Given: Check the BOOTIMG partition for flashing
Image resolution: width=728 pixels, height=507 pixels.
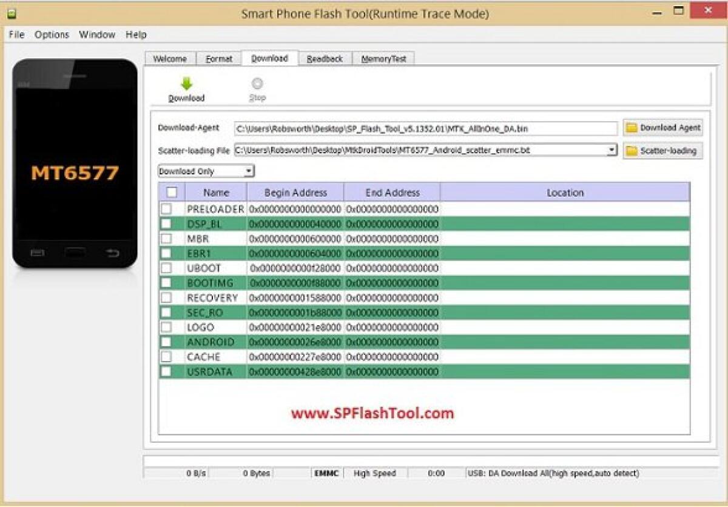Looking at the screenshot, I should [x=166, y=282].
